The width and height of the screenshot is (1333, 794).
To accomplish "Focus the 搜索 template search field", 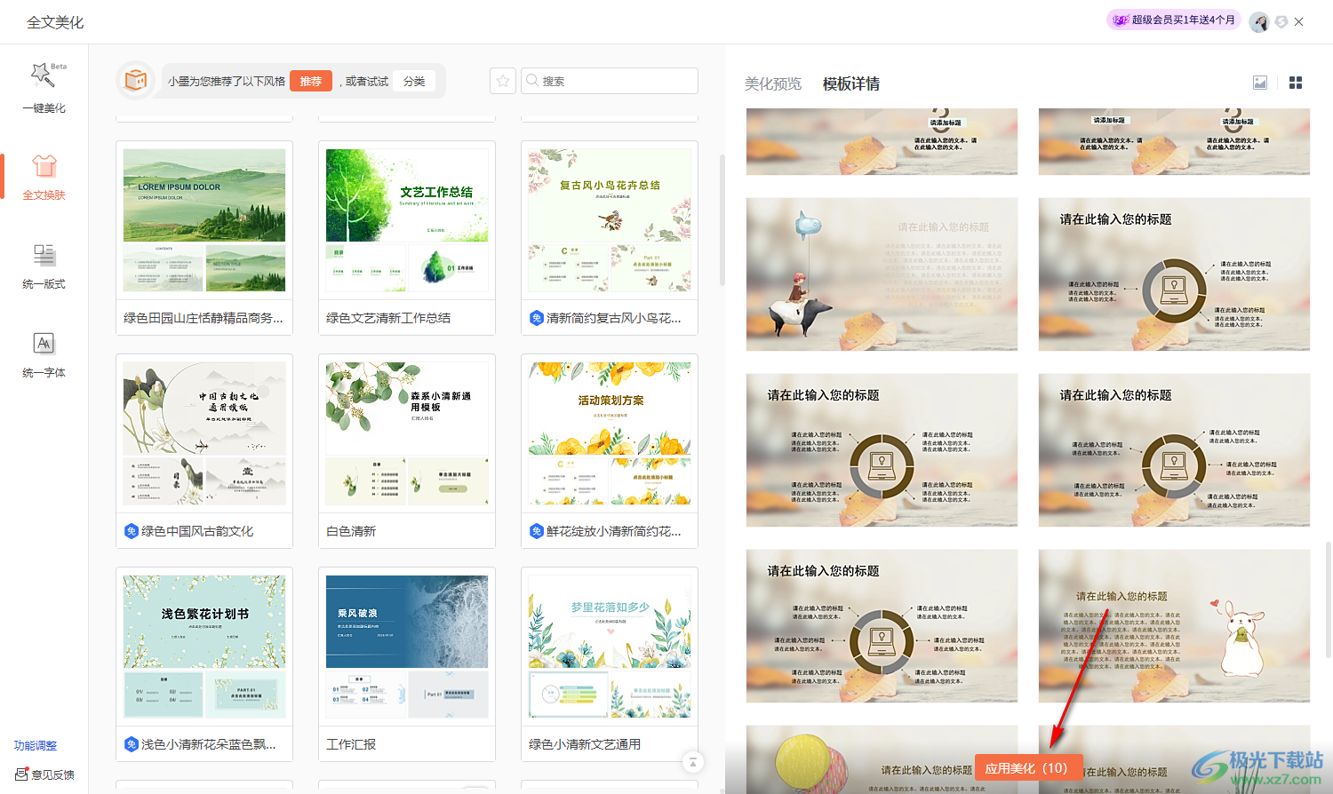I will coord(610,81).
